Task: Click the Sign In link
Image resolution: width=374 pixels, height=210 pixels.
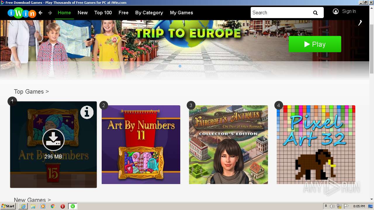Action: coord(349,11)
